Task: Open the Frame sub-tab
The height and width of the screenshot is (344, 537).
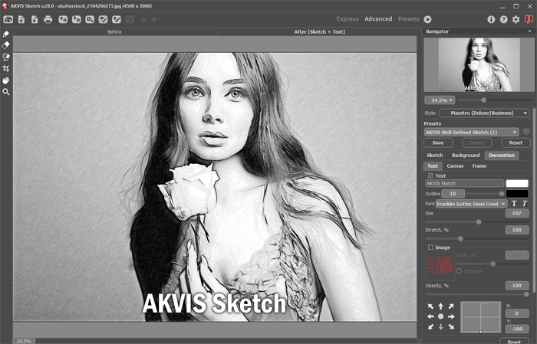Action: (479, 165)
